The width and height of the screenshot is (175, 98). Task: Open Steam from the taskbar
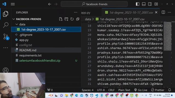tap(87, 95)
